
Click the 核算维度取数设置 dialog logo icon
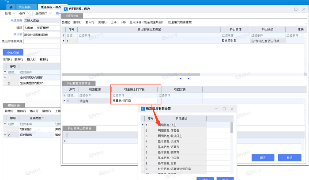click(143, 108)
